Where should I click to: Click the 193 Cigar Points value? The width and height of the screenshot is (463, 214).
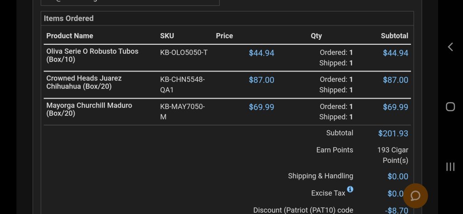click(x=392, y=155)
